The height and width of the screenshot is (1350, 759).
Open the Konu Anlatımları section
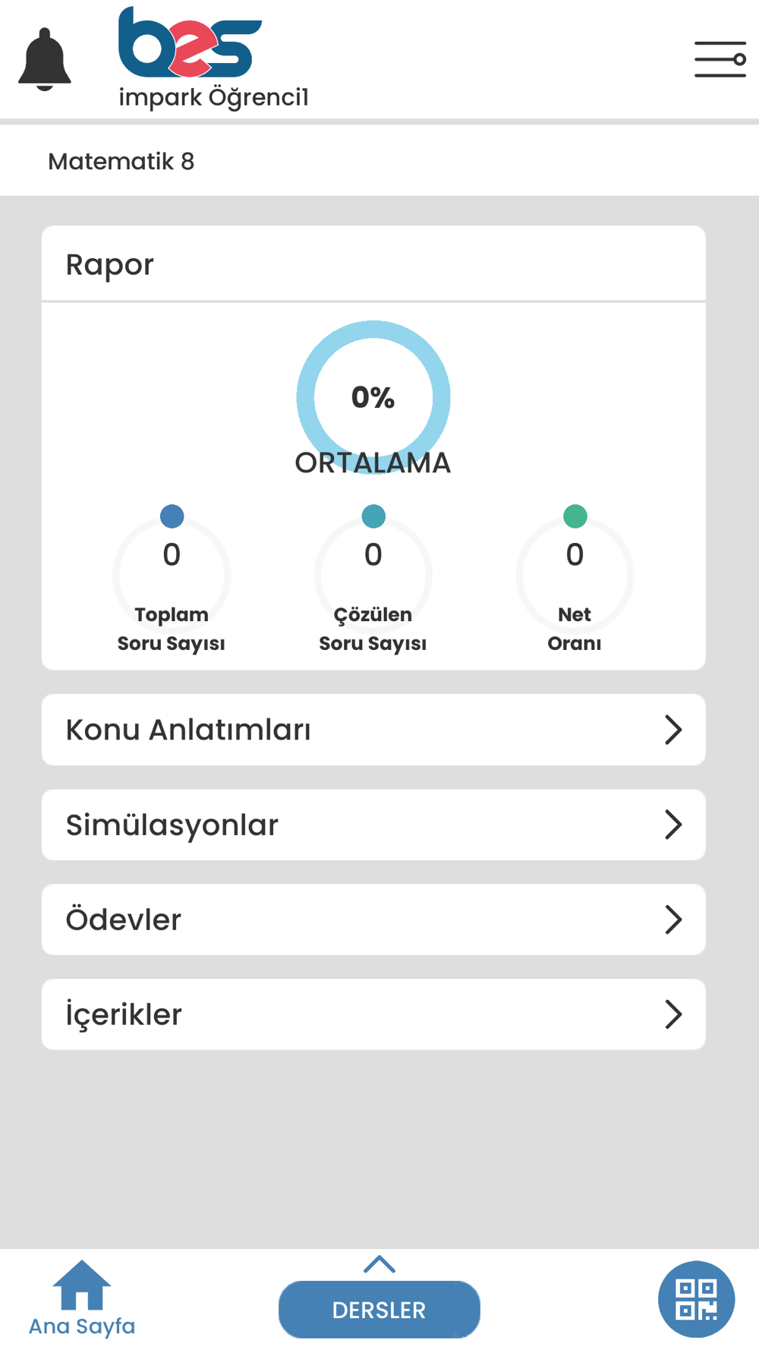(373, 730)
